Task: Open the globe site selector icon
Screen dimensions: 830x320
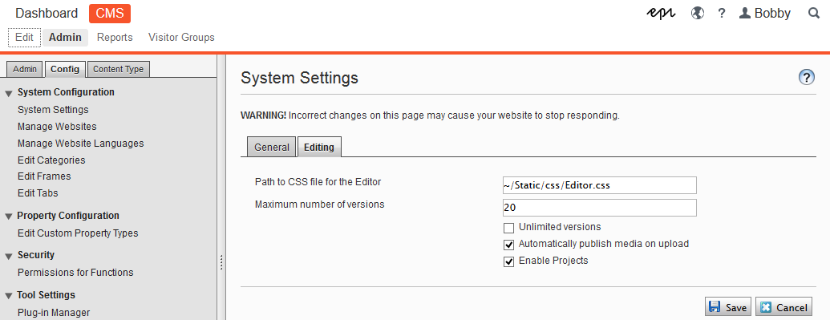Action: (x=698, y=14)
